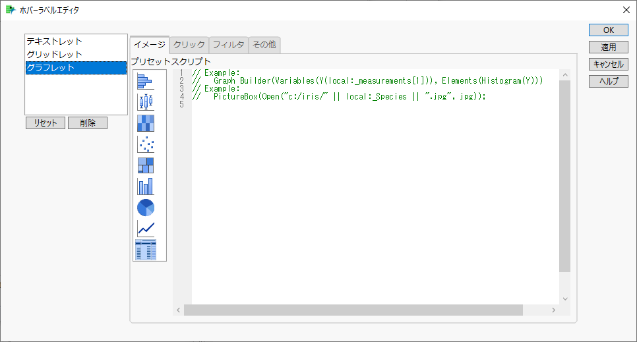637x342 pixels.
Task: Select the treemap preset icon
Action: pos(146,165)
